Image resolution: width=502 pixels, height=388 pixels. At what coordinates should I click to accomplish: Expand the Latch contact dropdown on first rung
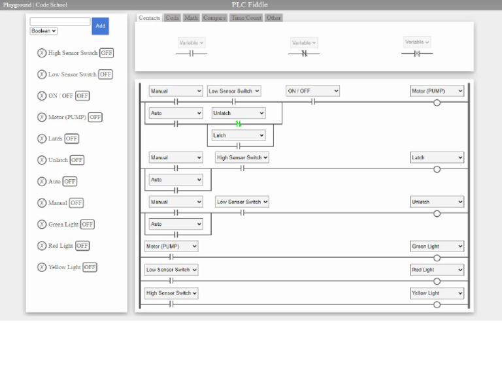238,135
